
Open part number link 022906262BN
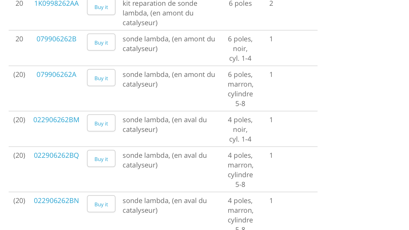coord(57,201)
